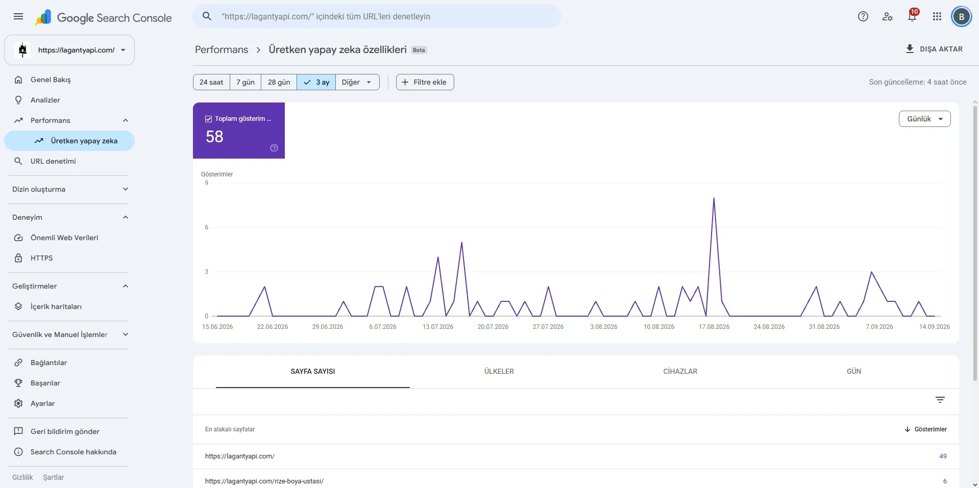The image size is (979, 488).
Task: Open the HTTPS report
Action: tap(69, 258)
